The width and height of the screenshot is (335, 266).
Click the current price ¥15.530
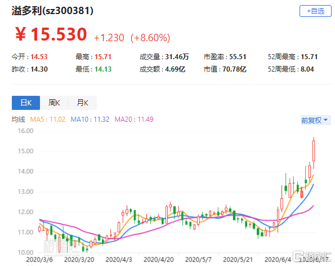(51, 34)
